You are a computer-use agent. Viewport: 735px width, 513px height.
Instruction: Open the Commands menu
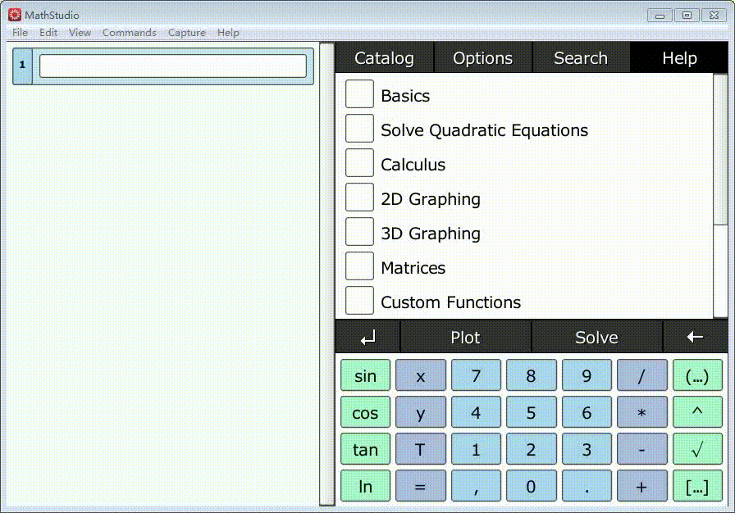click(130, 32)
